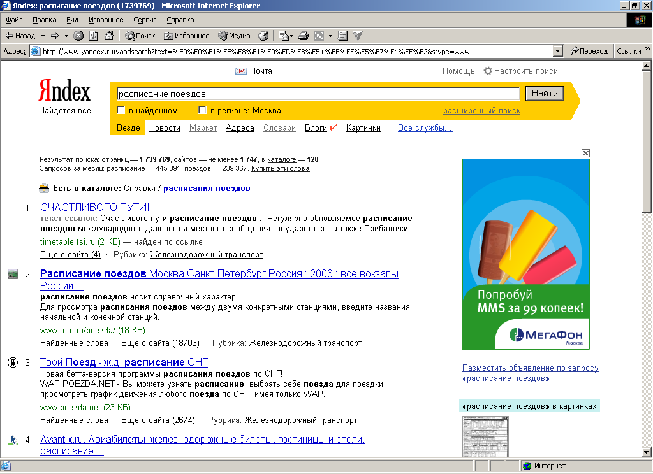This screenshot has width=653, height=474.
Task: Click the Stop loading button
Action: pyautogui.click(x=78, y=36)
